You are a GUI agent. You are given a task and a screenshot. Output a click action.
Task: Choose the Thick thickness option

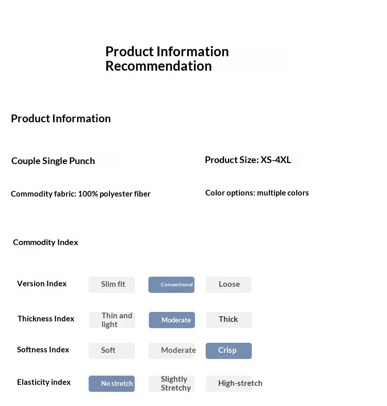point(229,320)
